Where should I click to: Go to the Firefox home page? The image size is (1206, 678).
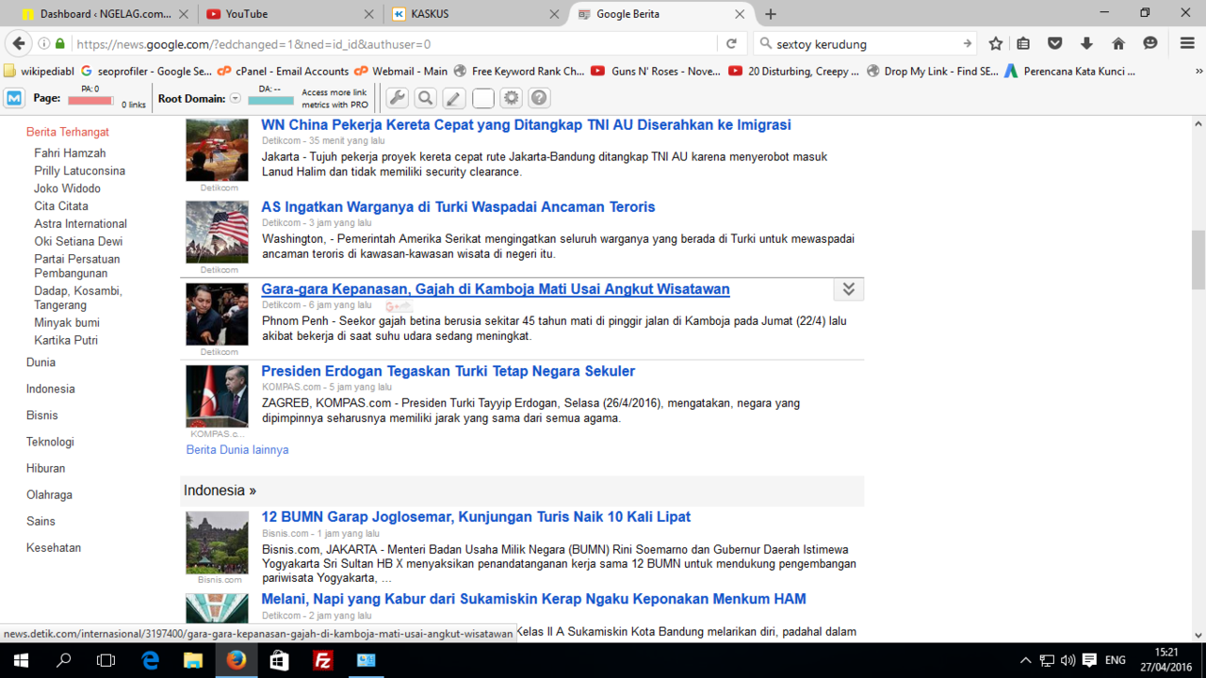tap(1118, 43)
